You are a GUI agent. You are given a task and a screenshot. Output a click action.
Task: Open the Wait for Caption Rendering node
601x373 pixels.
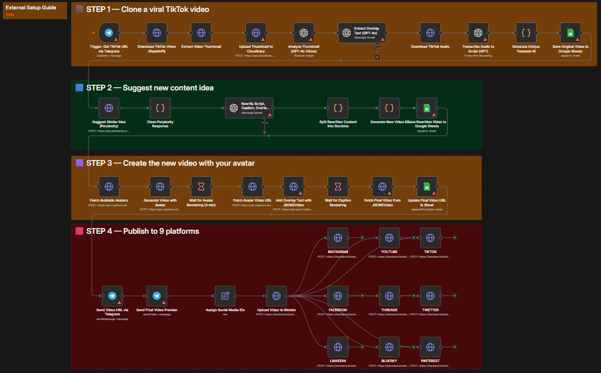click(x=338, y=186)
